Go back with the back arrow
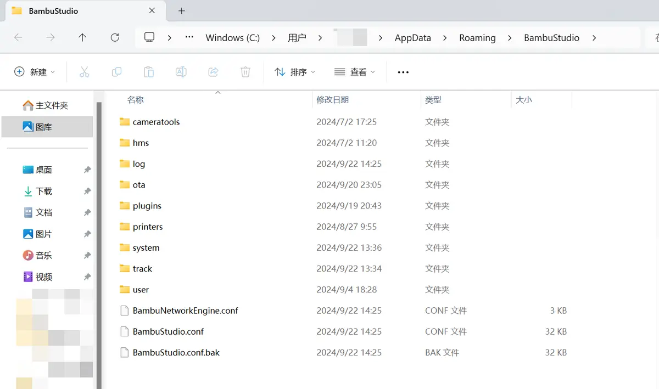Screen dimensions: 659x389 (18, 37)
